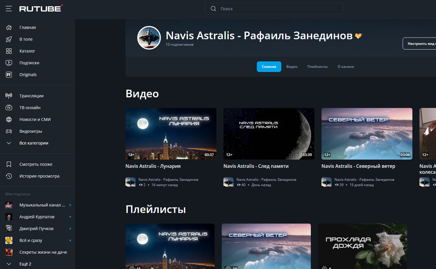Expand Ещё 2 subscriptions chevron

coord(9,264)
